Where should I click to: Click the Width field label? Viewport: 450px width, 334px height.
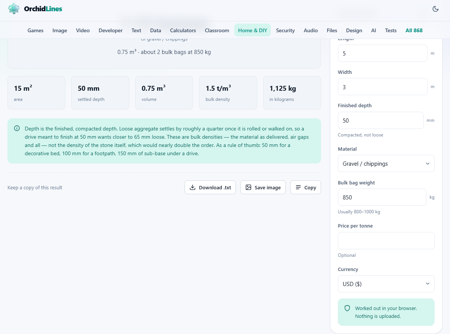(x=345, y=72)
